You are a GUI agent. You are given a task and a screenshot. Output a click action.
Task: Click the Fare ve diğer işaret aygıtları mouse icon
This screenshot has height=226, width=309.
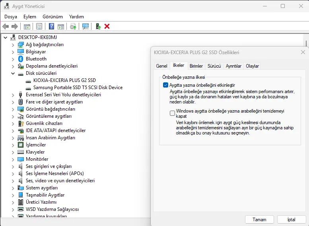[x=21, y=102]
